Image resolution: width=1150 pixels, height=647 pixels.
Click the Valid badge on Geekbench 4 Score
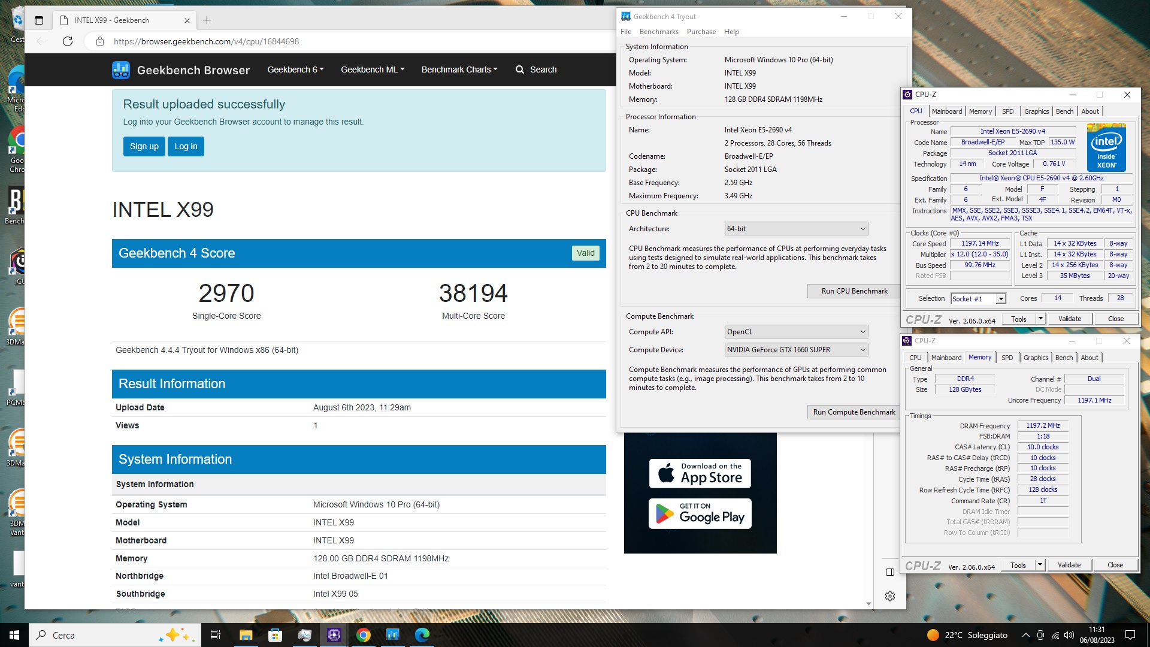click(x=585, y=253)
